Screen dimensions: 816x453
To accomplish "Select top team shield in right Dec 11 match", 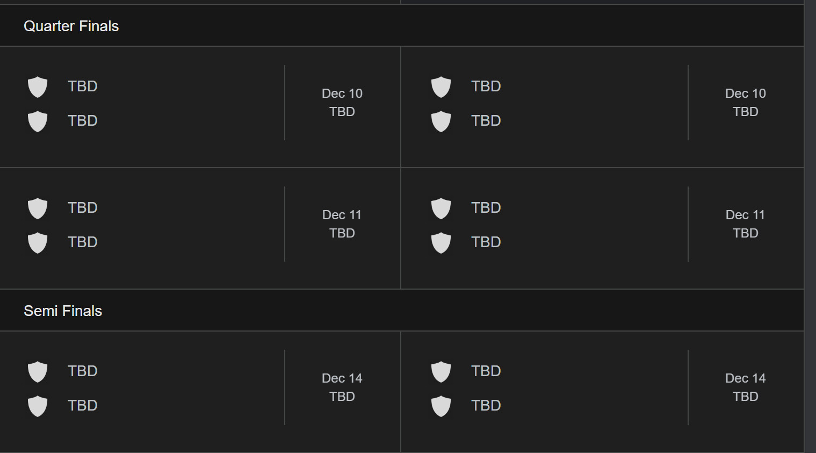I will [441, 208].
